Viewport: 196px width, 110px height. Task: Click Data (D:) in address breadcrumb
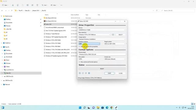pos(27,11)
